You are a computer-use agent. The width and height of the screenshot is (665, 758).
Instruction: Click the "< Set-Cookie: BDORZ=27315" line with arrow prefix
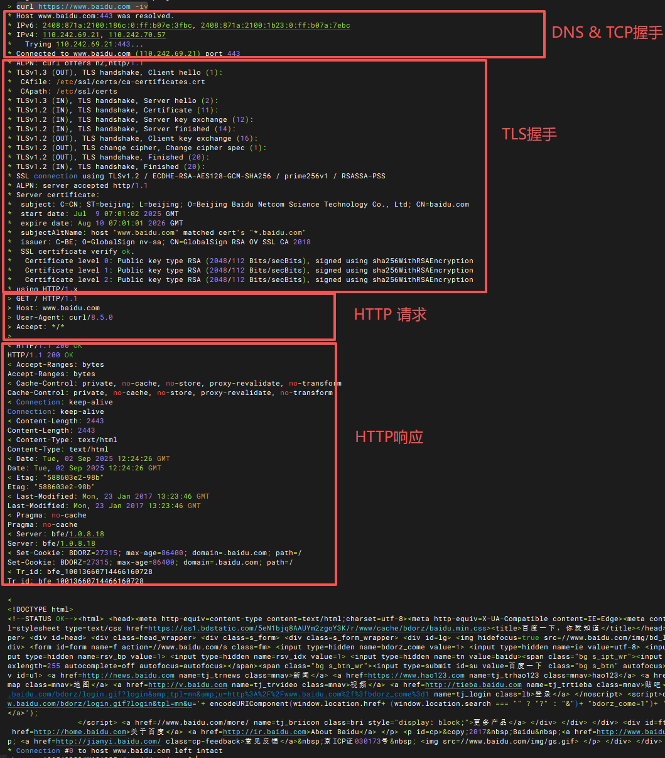coord(154,553)
